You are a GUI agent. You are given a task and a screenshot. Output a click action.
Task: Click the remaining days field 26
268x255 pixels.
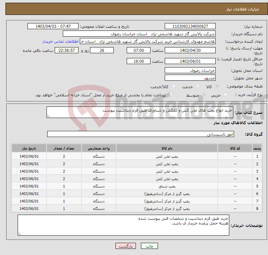tap(102, 50)
